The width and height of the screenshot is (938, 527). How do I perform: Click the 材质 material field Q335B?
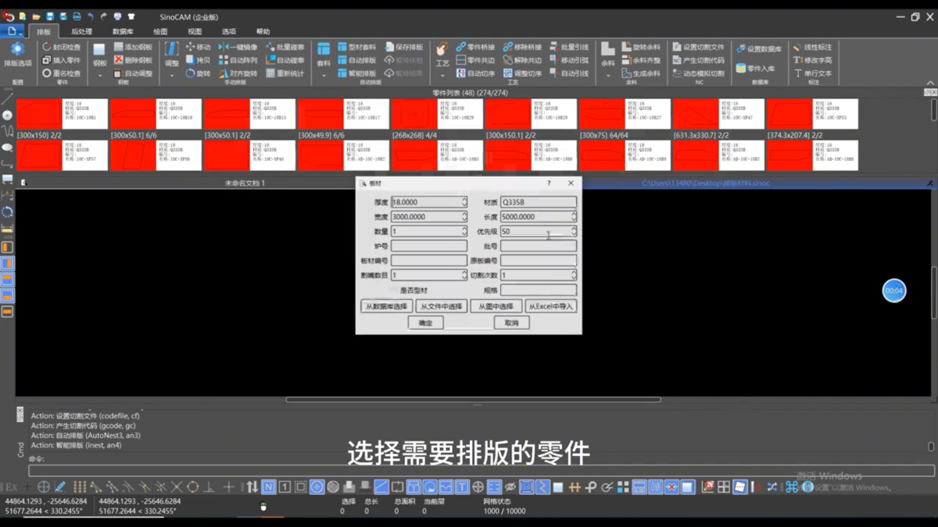click(538, 202)
